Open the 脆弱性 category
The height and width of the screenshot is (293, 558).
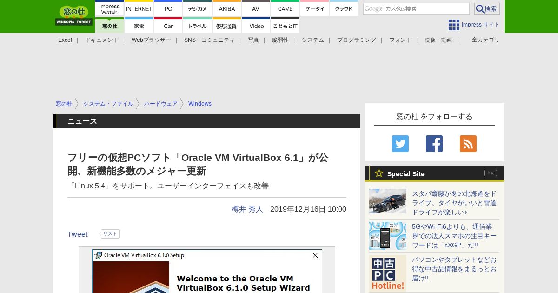280,40
